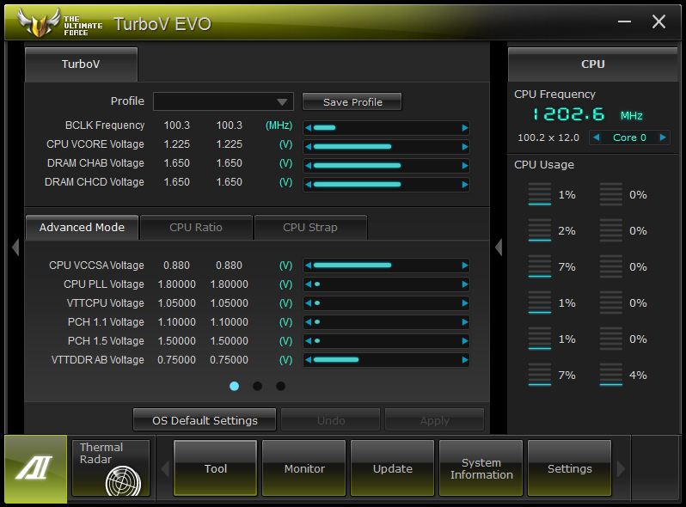Increase DRAM CHCD Voltage right arrow
The height and width of the screenshot is (507, 686).
[x=464, y=184]
